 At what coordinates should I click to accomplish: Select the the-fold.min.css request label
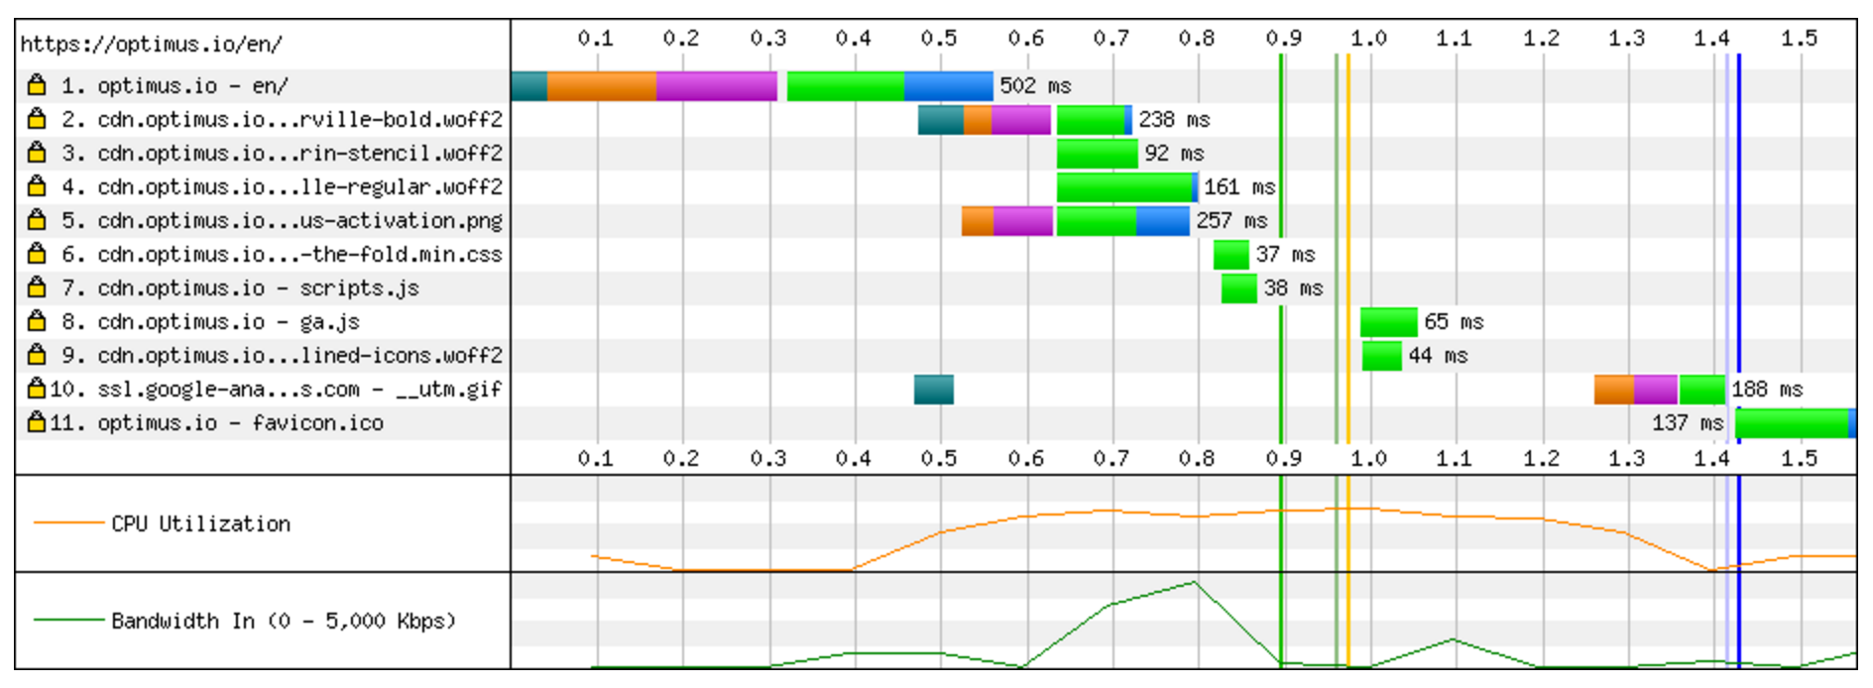(282, 254)
